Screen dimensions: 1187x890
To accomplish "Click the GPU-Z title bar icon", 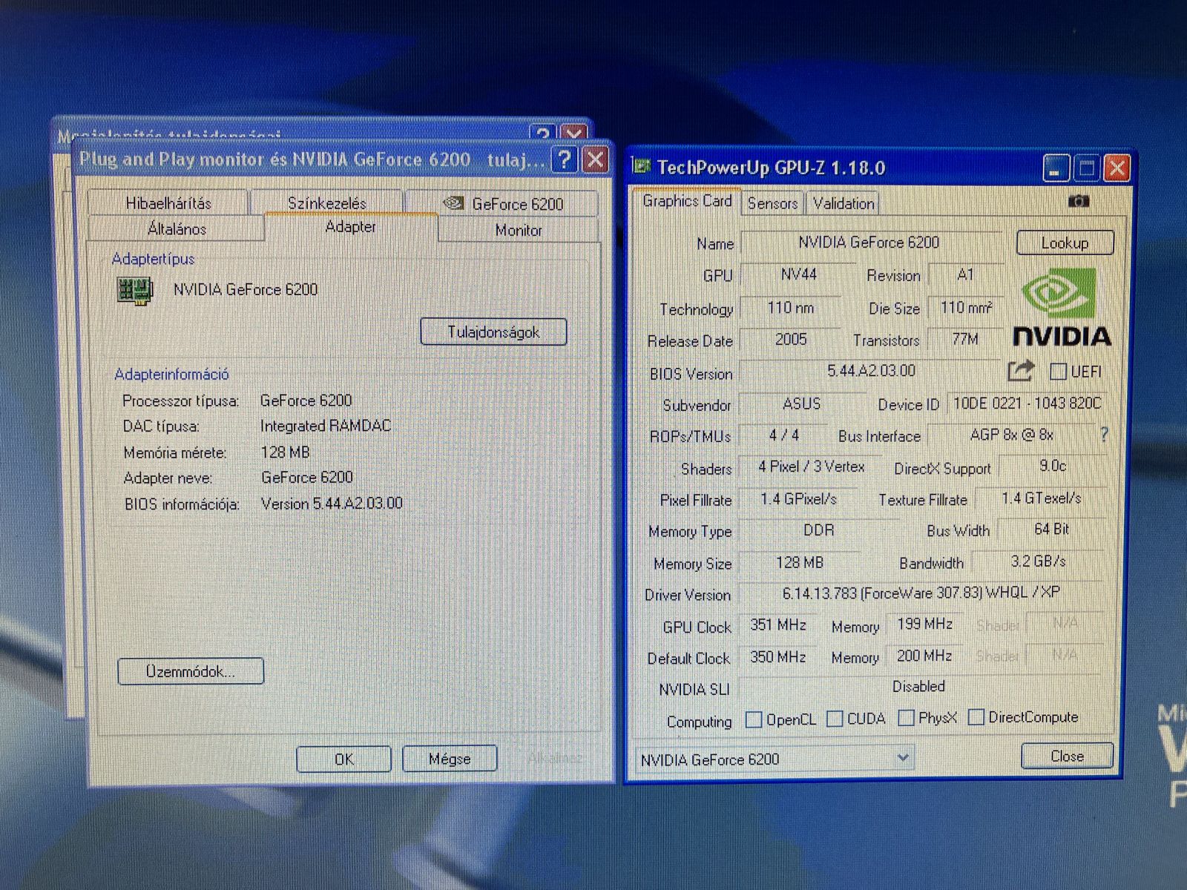I will (641, 166).
